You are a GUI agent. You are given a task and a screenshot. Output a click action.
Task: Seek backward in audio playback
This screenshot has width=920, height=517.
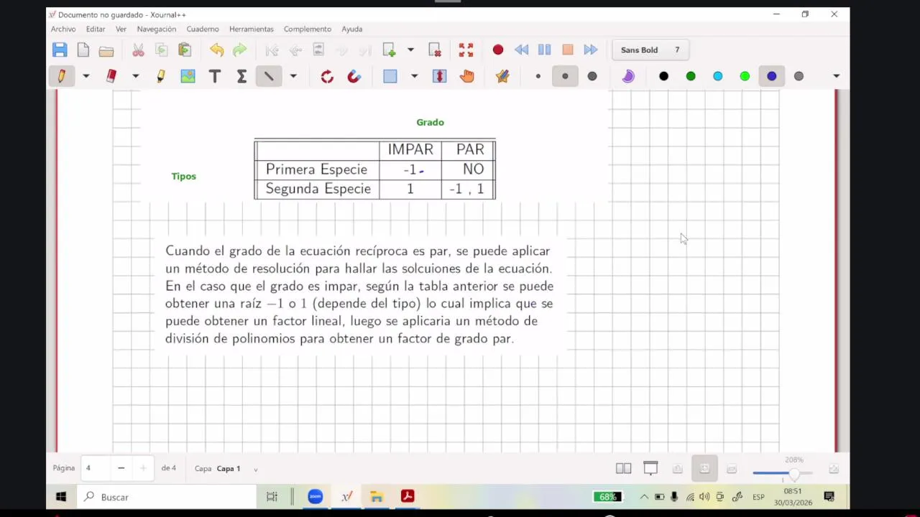(x=521, y=50)
